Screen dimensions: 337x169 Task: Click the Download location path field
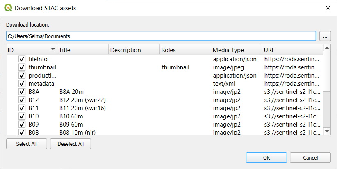161,36
